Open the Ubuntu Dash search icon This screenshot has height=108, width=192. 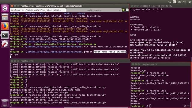[x=5, y=8]
